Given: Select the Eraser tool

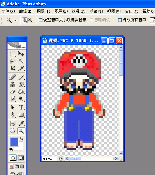Looking at the screenshot, I should coord(13,91).
